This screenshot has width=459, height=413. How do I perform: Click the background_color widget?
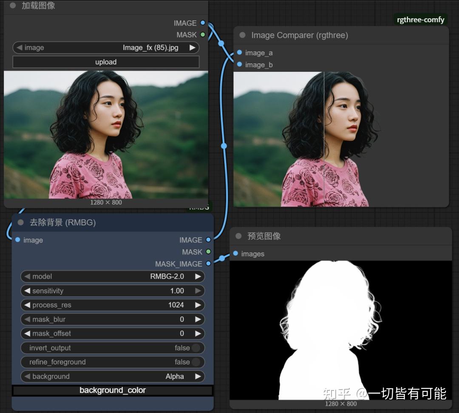pyautogui.click(x=113, y=390)
